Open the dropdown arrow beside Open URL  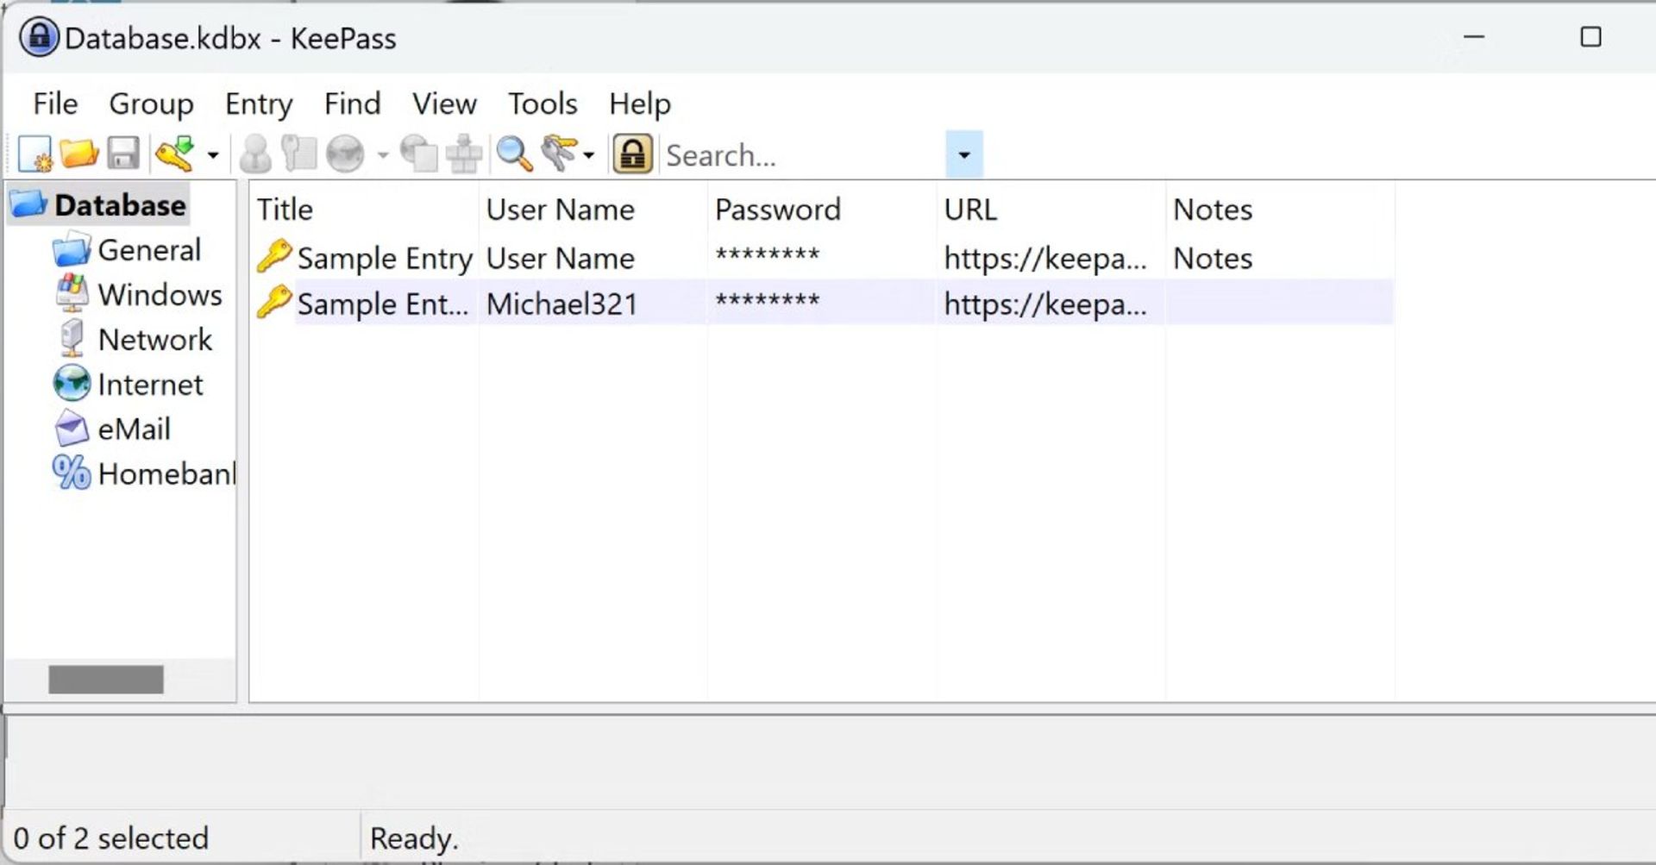(x=382, y=155)
